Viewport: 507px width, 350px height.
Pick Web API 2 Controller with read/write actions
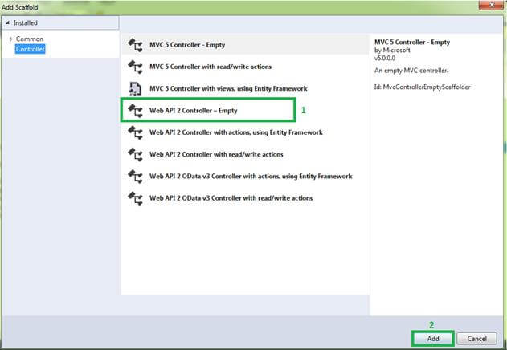pos(245,154)
